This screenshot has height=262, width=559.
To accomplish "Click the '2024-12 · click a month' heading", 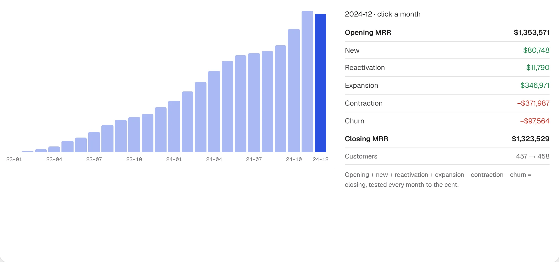I will click(x=382, y=14).
